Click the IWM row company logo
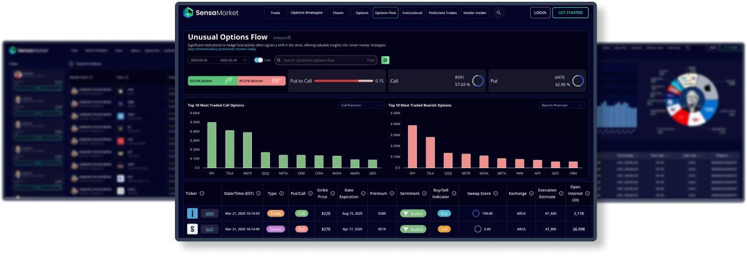This screenshot has width=747, height=256. 192,214
